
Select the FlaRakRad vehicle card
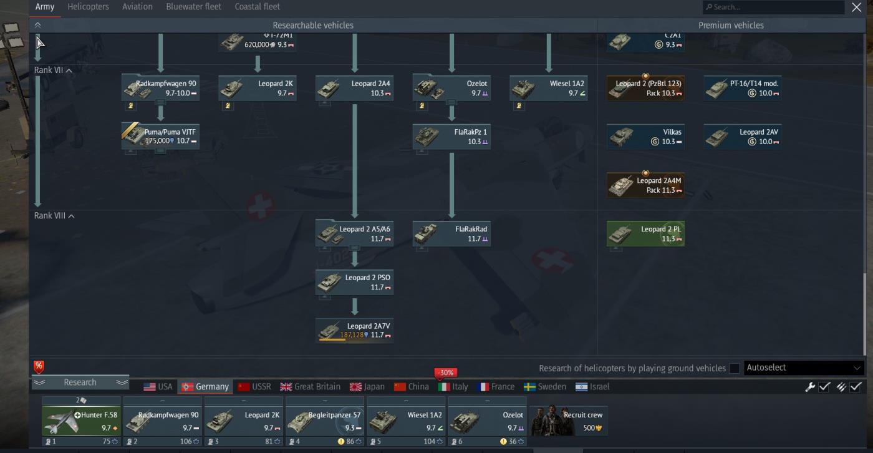(451, 233)
